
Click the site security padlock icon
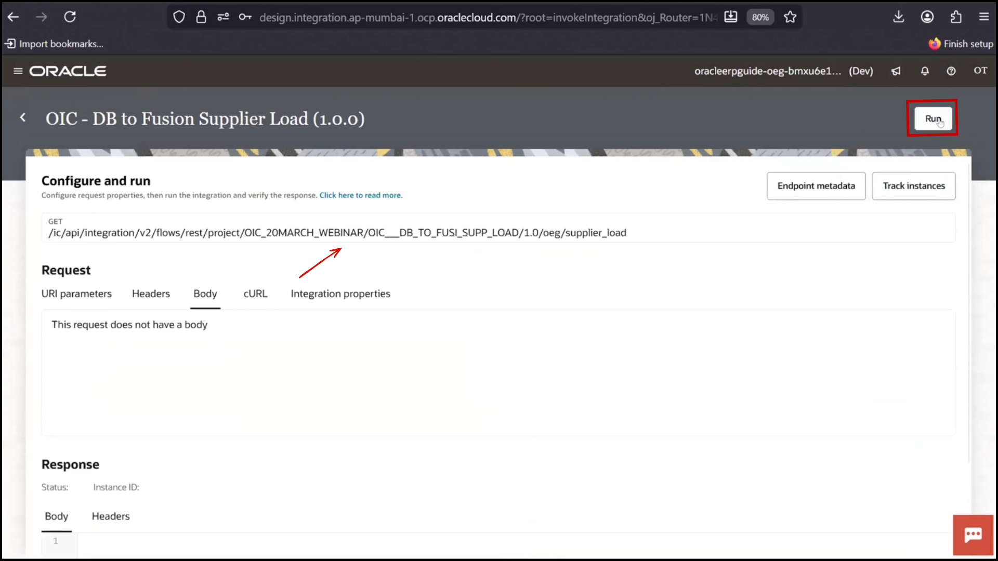point(201,17)
